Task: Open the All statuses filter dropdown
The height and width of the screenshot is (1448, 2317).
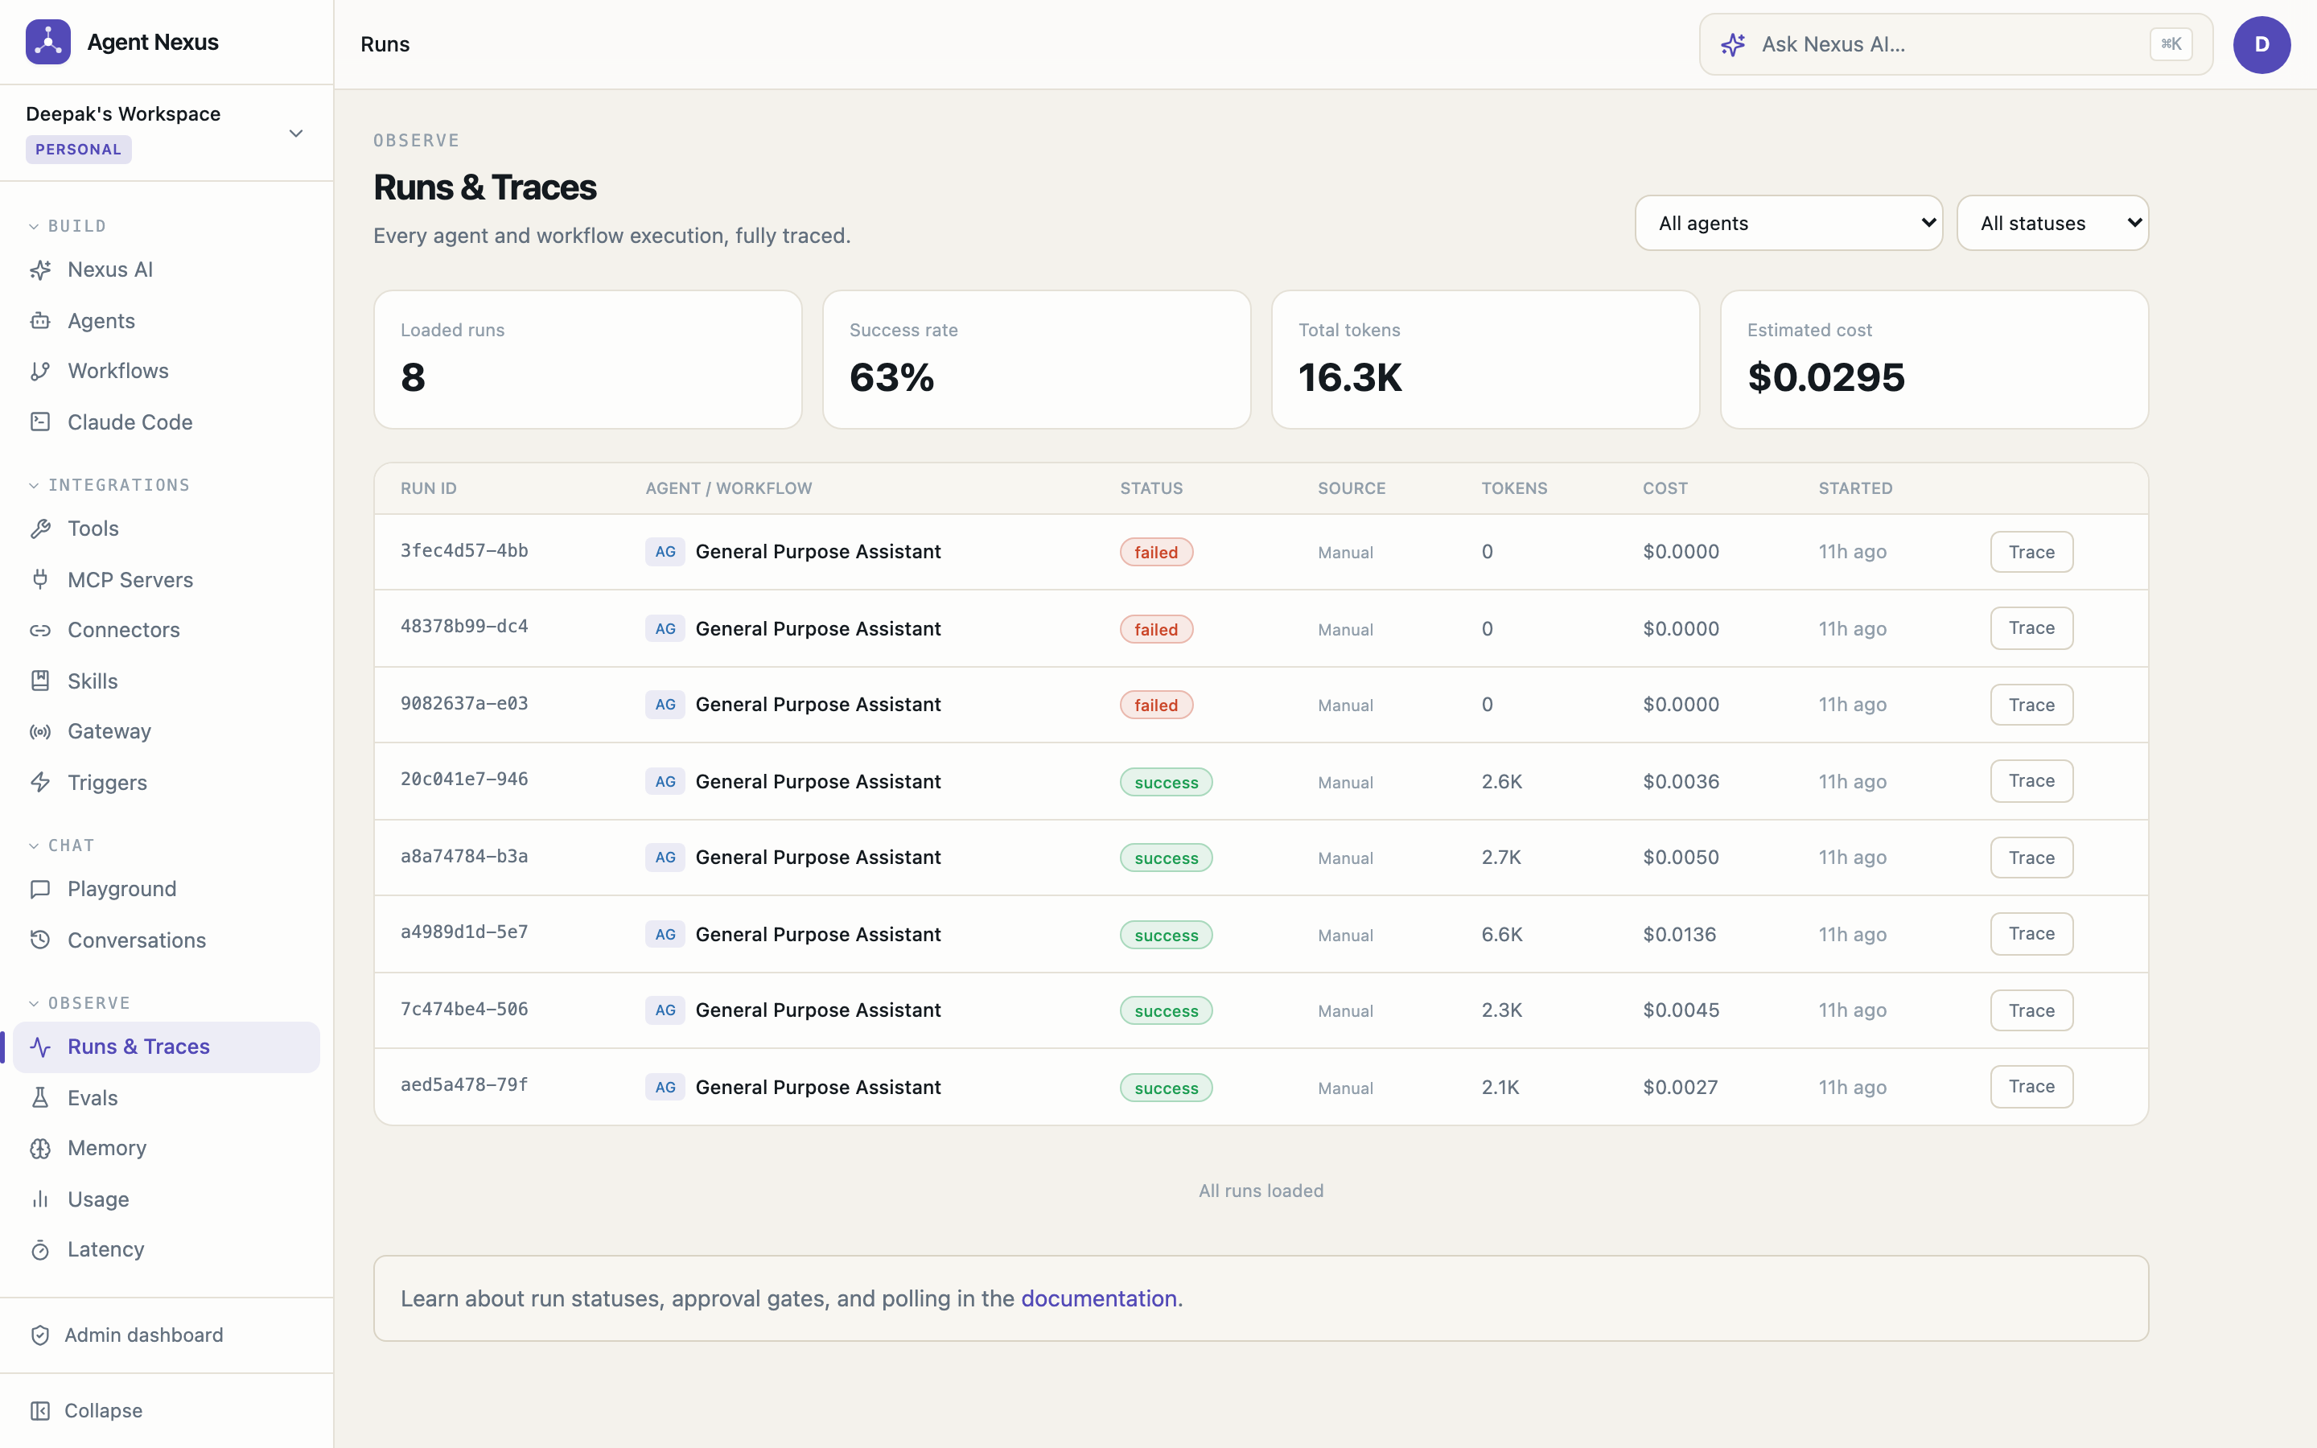Action: click(x=2053, y=223)
